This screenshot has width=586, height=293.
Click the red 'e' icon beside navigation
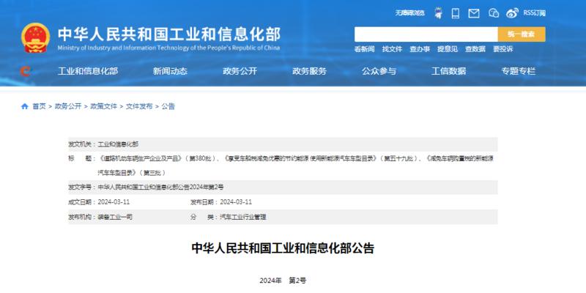(25, 71)
